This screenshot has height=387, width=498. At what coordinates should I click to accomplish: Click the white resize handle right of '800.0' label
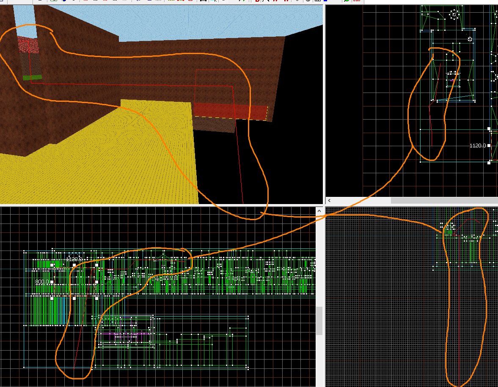click(x=52, y=282)
